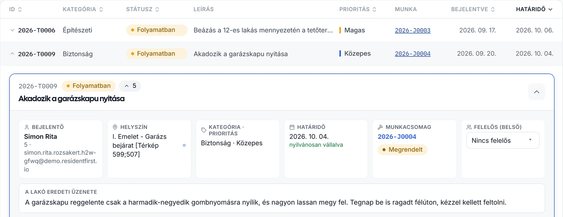Click reported date 2026. 09. 20.
563x217 pixels.
[x=476, y=53]
